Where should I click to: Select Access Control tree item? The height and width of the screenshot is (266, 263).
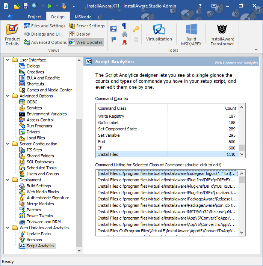pos(40,120)
